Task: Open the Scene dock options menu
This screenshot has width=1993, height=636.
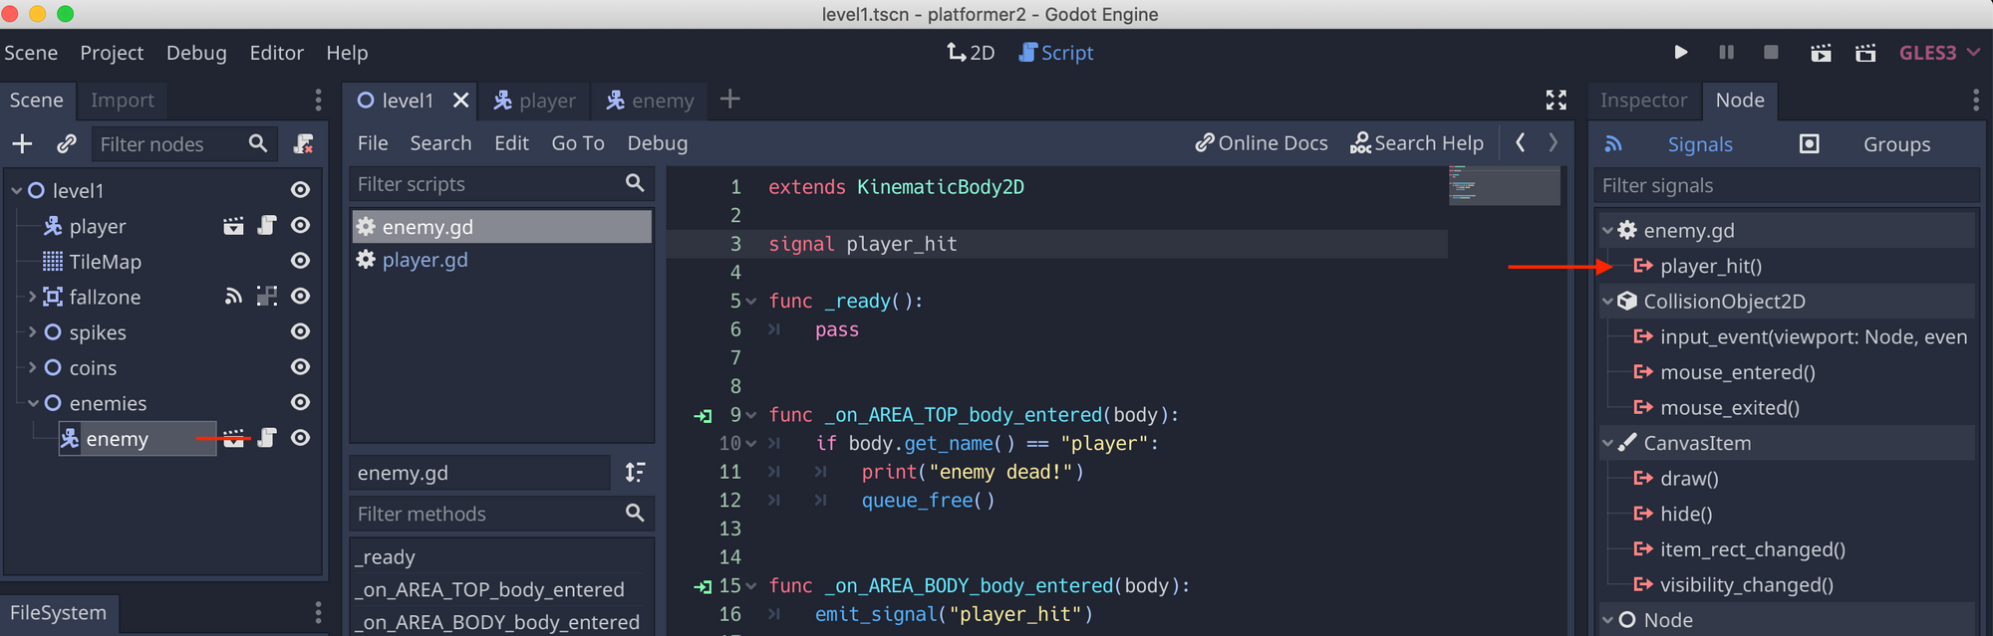Action: tap(318, 100)
